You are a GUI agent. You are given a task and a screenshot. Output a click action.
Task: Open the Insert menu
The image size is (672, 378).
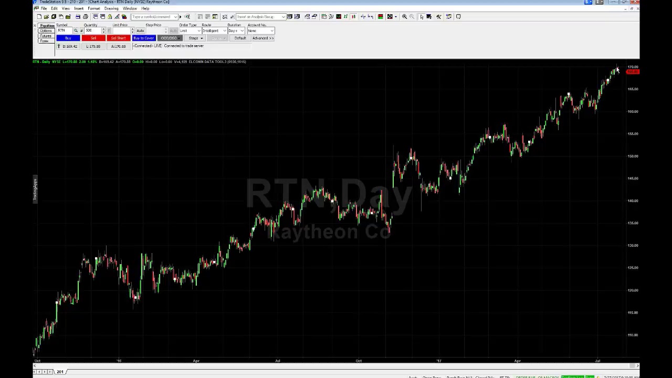[x=78, y=8]
